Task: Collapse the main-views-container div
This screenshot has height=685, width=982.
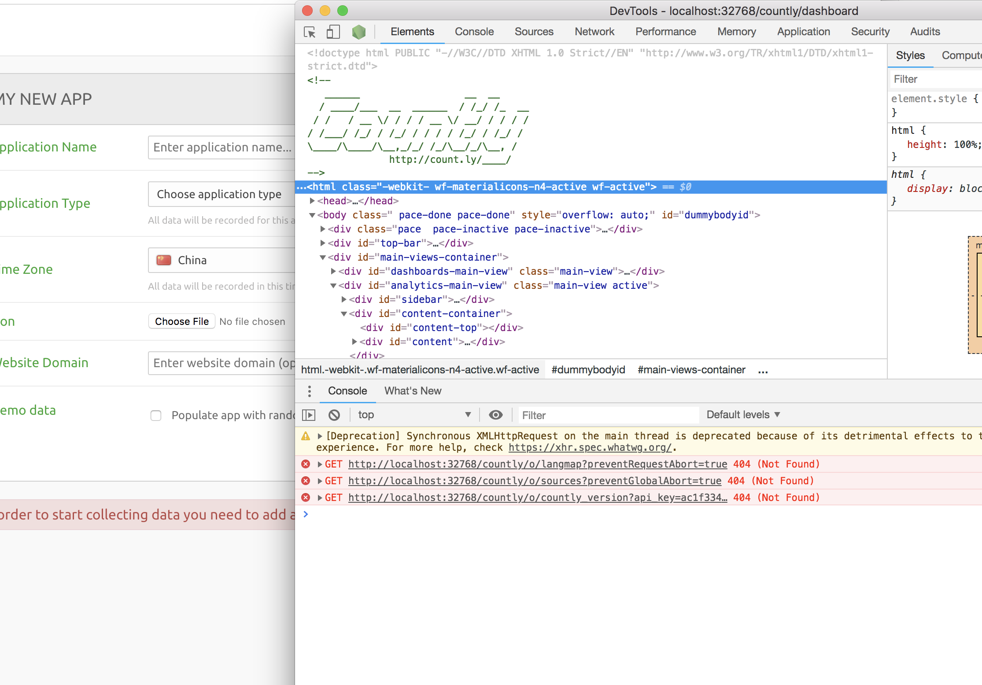Action: pos(323,257)
